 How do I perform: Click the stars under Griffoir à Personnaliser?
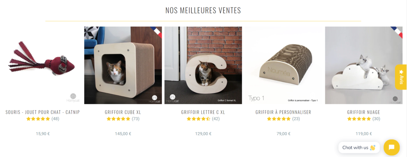tap(279, 119)
